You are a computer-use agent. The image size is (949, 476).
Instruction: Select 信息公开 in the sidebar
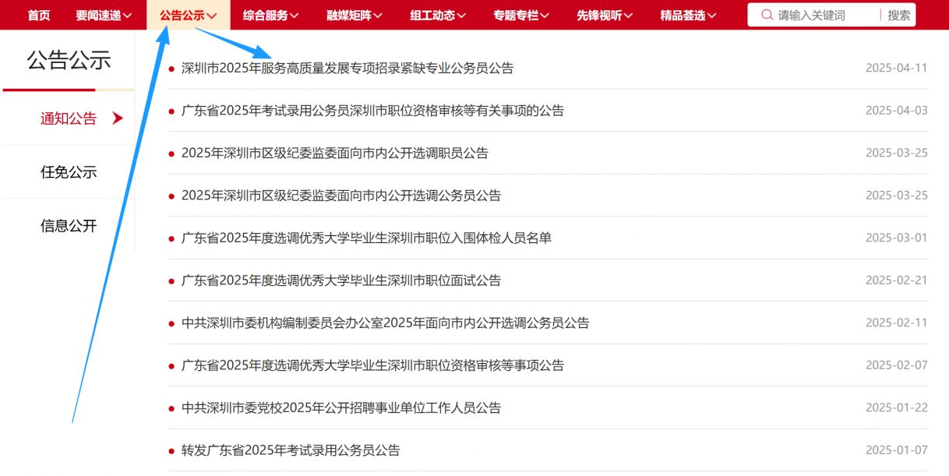click(x=69, y=226)
